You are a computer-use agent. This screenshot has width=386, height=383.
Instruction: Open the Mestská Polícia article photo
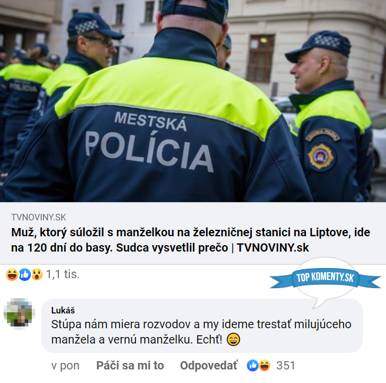pyautogui.click(x=193, y=101)
